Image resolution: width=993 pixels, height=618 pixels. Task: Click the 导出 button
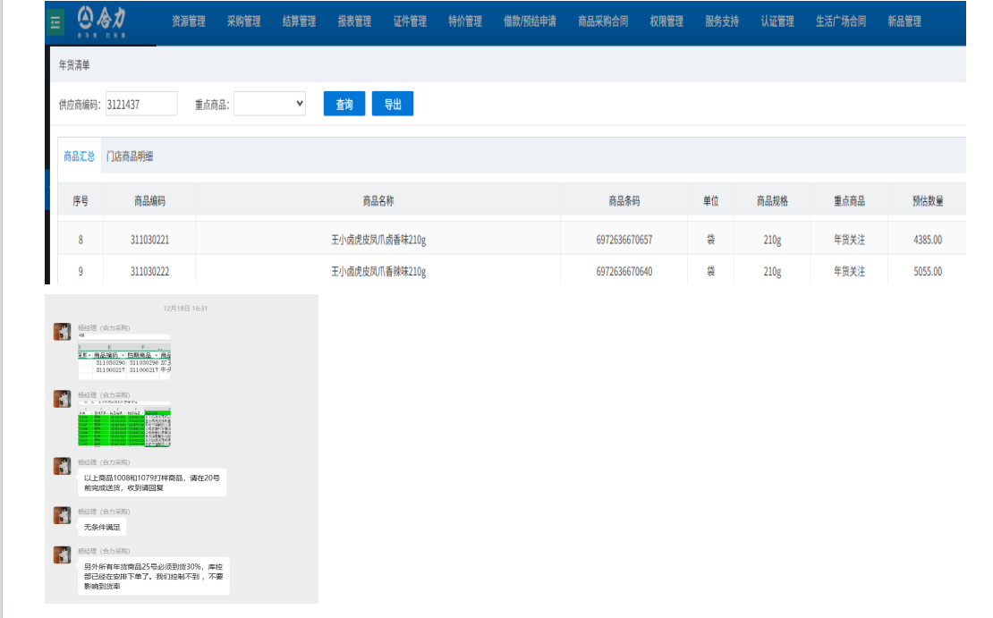click(392, 105)
